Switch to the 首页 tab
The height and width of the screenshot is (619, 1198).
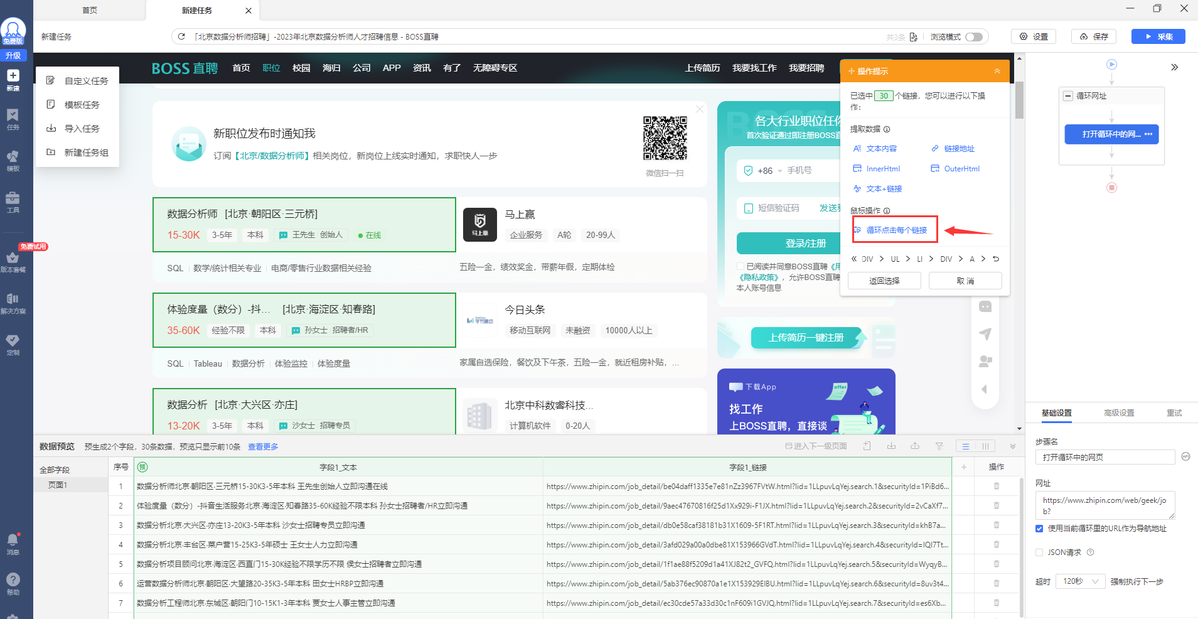tap(90, 10)
